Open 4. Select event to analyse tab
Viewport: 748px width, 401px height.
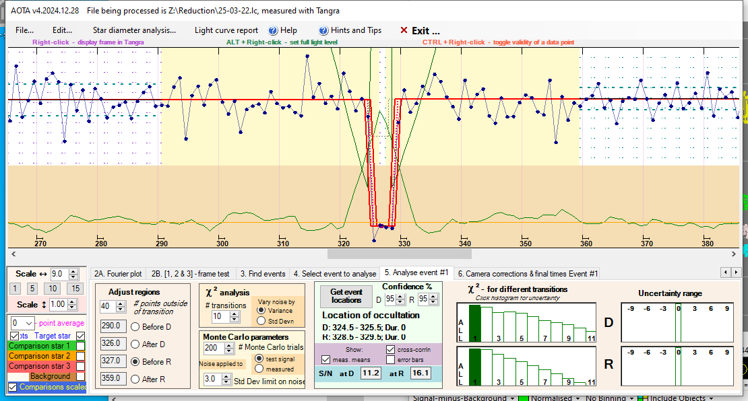pos(335,274)
